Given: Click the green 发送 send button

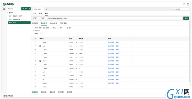Looking at the screenshot, I should [x=186, y=18].
